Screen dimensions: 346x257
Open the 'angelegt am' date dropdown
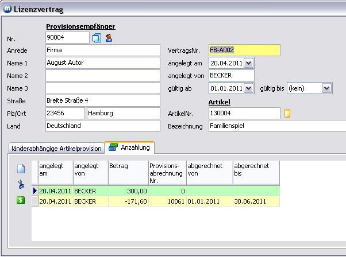(248, 63)
